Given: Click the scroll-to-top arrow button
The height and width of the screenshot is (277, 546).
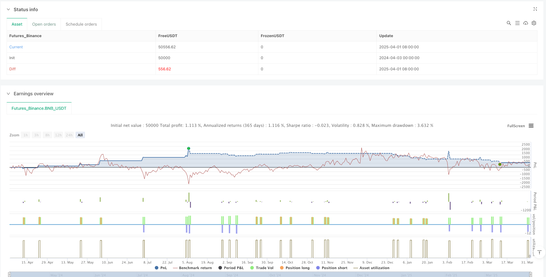Looking at the screenshot, I should (x=539, y=252).
